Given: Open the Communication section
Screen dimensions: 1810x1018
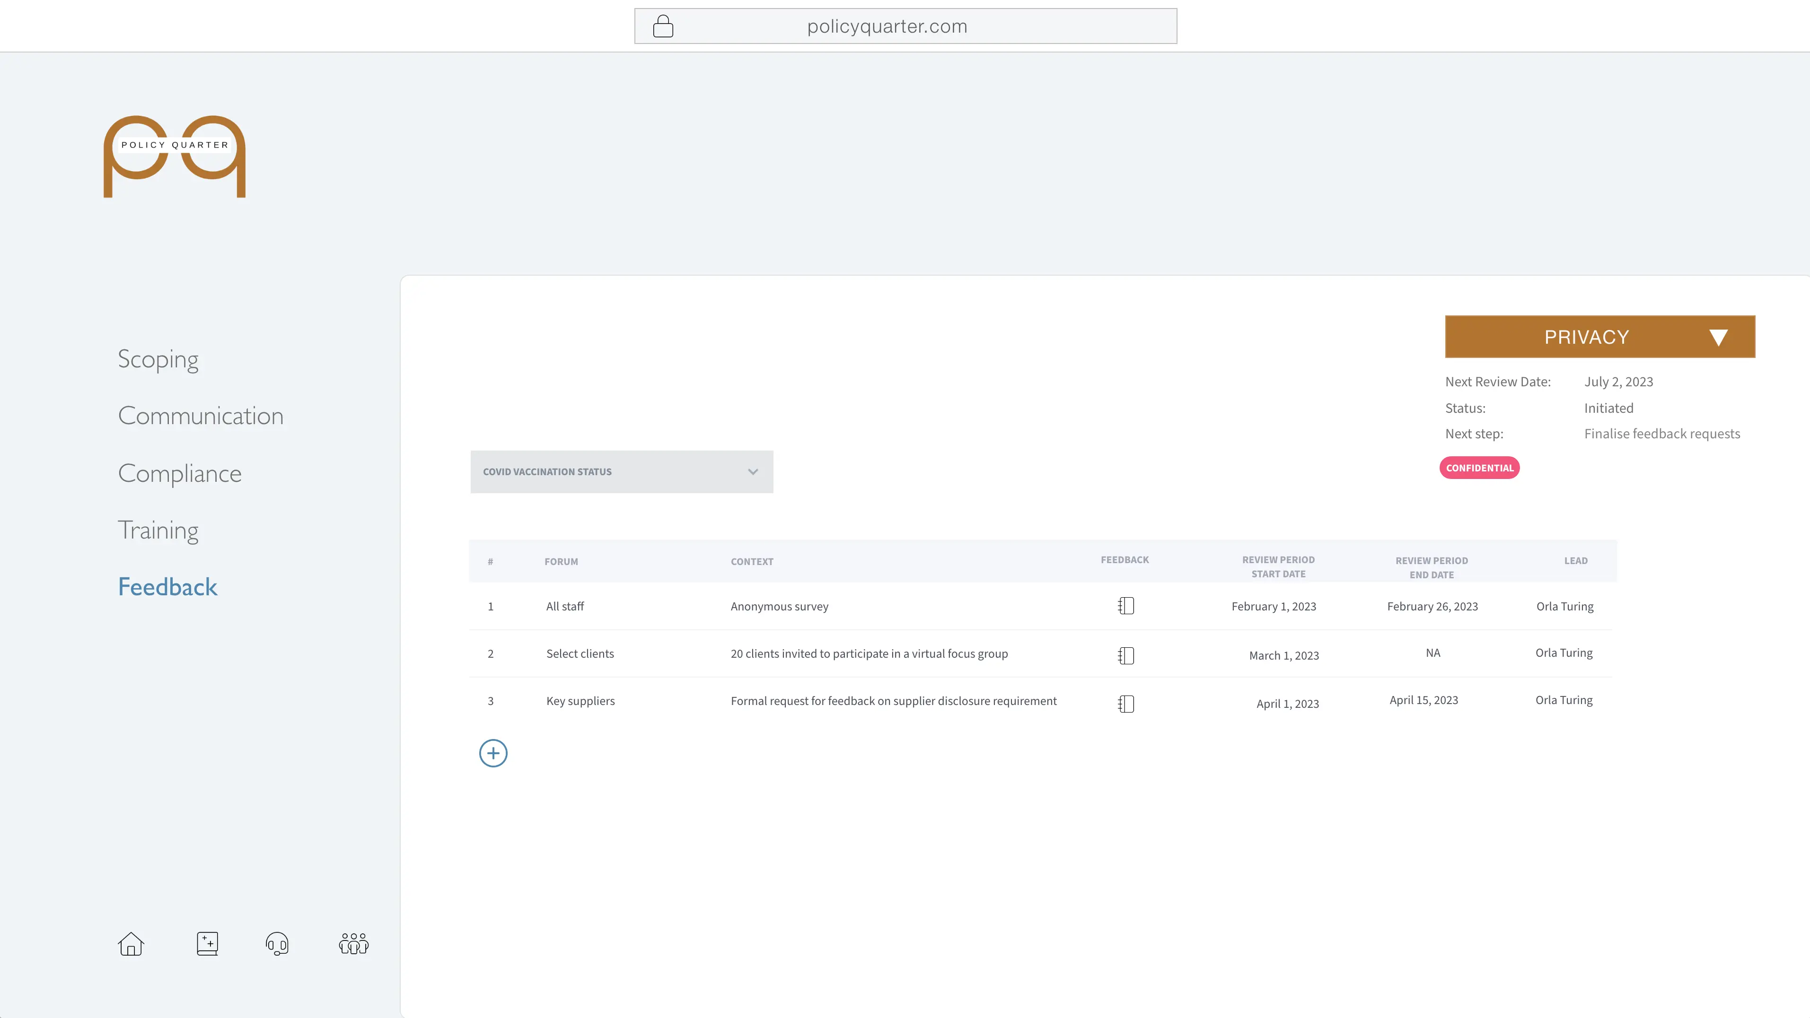Looking at the screenshot, I should 201,416.
